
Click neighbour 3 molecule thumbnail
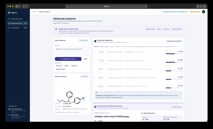coord(101,69)
